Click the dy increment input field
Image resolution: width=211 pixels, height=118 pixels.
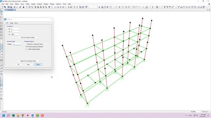coord(15,32)
